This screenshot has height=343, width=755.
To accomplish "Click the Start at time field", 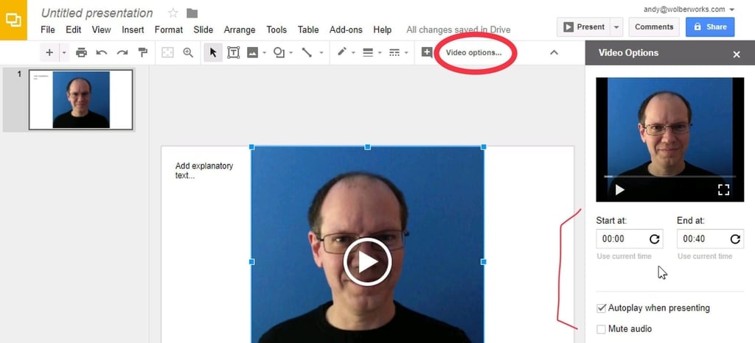I will point(630,238).
